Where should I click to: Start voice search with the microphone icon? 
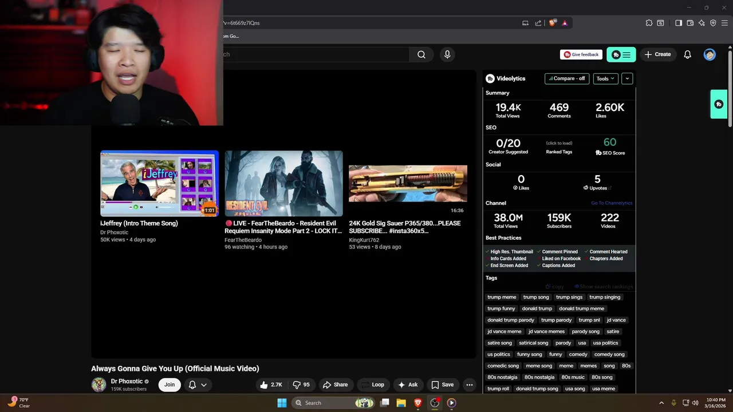click(x=447, y=54)
